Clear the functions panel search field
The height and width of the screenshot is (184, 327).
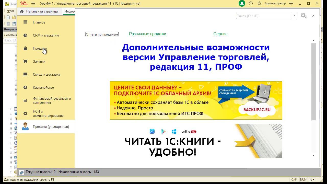(294, 16)
